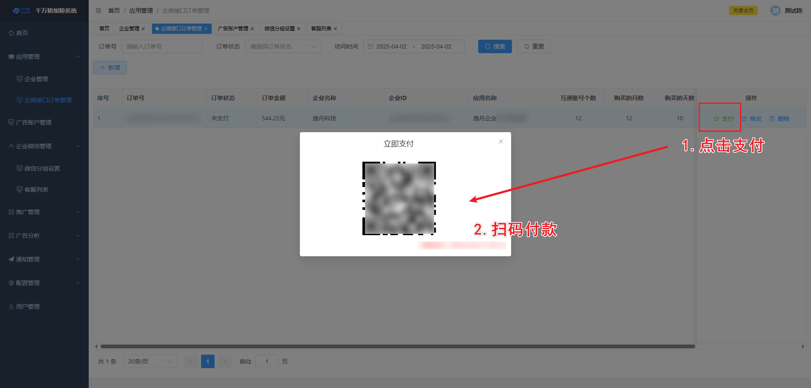Click the 修改 edit action
Viewport: 811px width, 388px height.
tap(751, 119)
